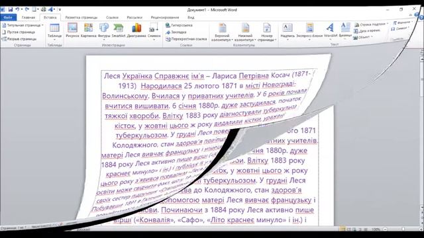
Task: Insert Дата и время
Action: 368,31
